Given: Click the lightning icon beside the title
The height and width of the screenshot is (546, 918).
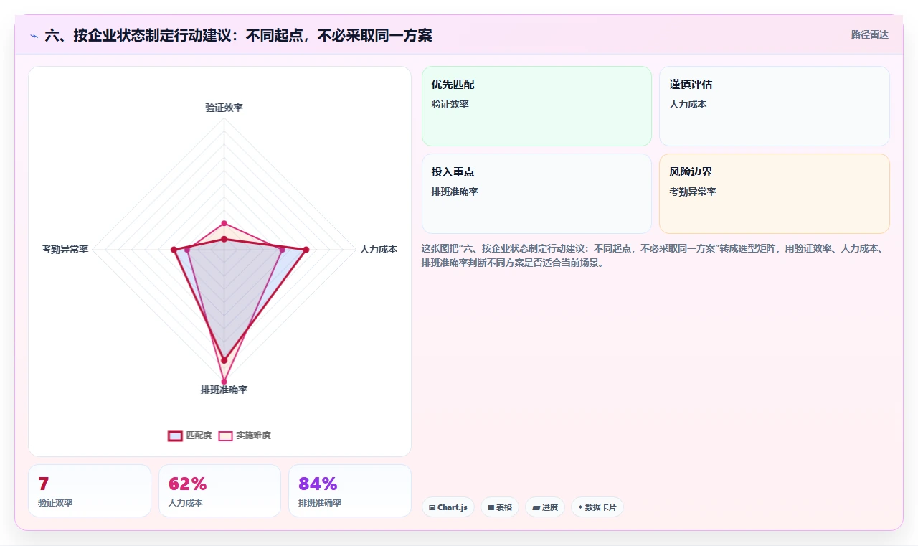Looking at the screenshot, I should (x=34, y=36).
